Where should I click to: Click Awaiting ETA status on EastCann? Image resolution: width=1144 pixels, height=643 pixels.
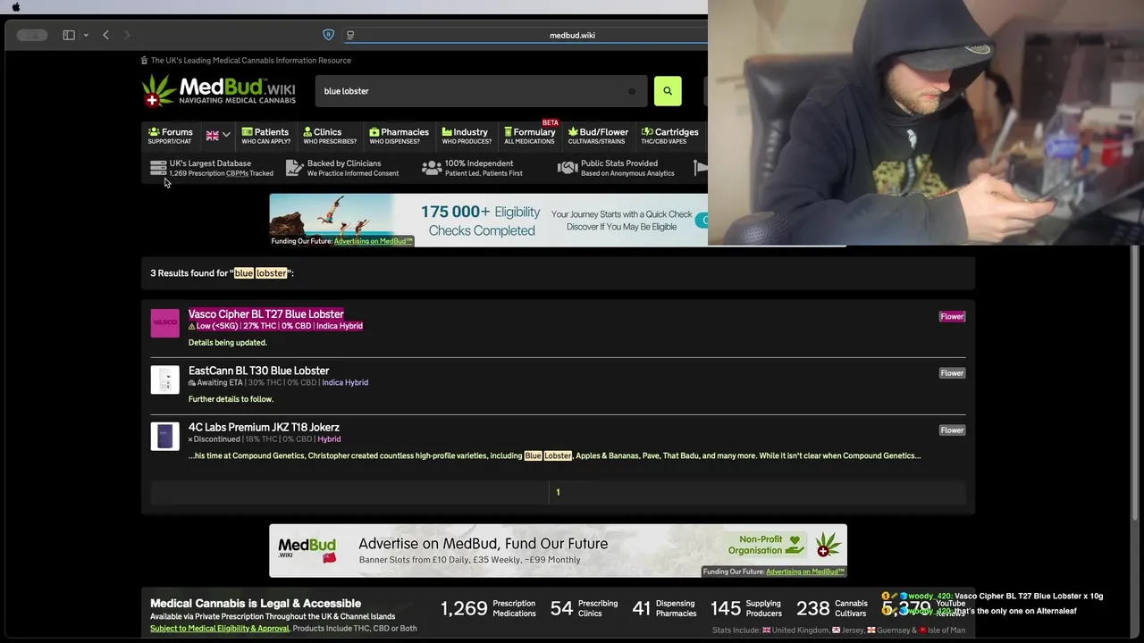(215, 382)
